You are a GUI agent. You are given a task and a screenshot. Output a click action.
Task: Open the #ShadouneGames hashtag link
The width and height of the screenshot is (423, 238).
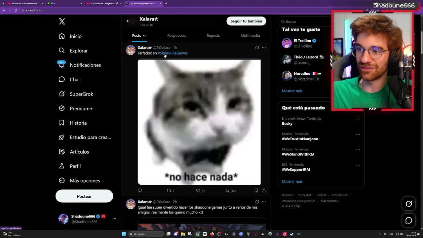[173, 53]
